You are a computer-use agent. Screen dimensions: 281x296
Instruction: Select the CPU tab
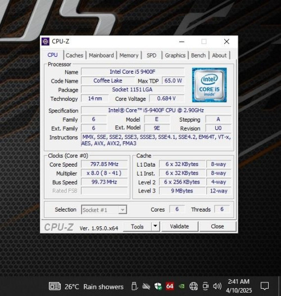(x=52, y=55)
